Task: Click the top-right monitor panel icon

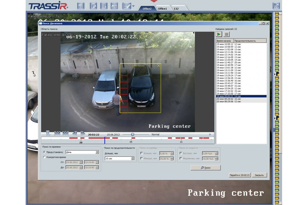Action: tap(276, 6)
